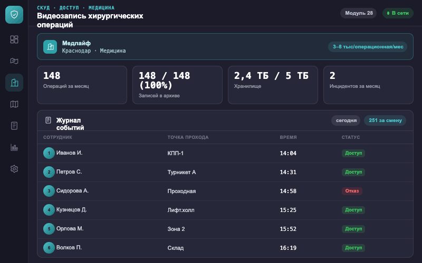Open the Хранилище 2,4 ТБ card
422x263 pixels.
273,85
